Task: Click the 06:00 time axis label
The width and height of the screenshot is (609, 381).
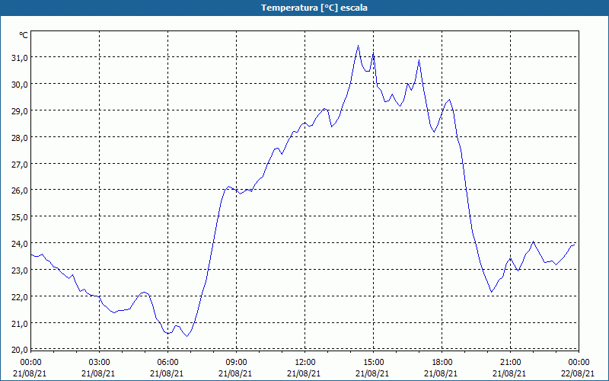Action: tap(167, 363)
